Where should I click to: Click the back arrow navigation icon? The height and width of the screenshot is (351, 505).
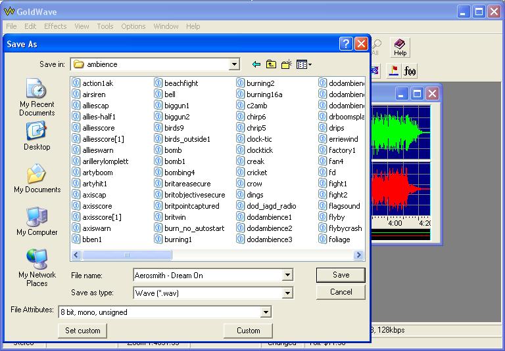click(256, 64)
